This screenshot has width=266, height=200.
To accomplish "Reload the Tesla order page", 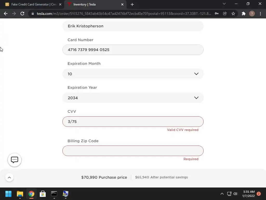I will tap(22, 14).
